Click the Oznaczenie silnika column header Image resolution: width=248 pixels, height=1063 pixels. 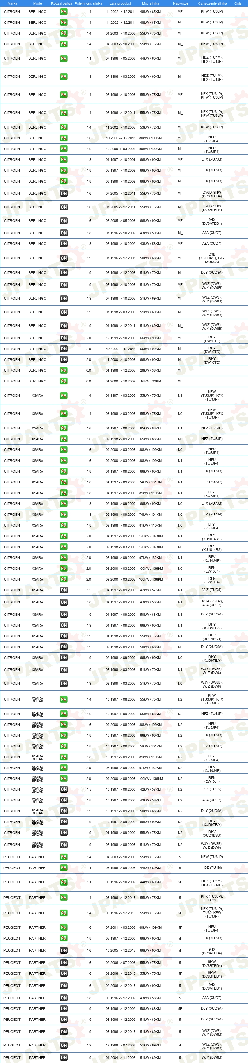click(212, 3)
